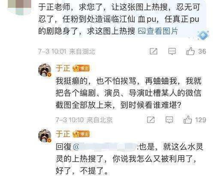Tap the blue diamond badge beside first comment
214x177 pixels.
pos(203,35)
